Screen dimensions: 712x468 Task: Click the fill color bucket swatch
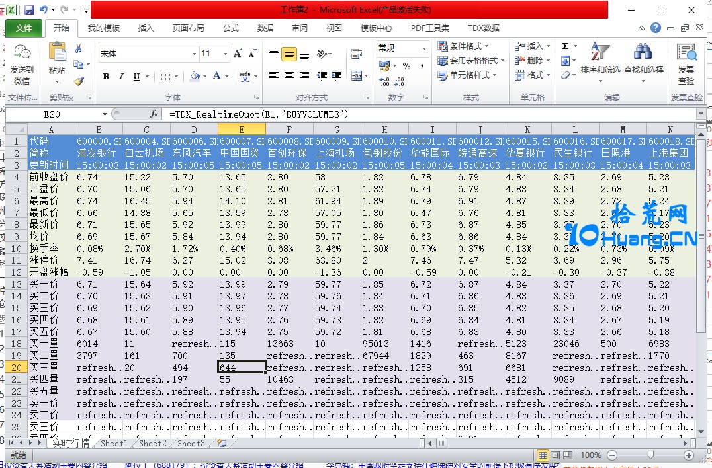pyautogui.click(x=195, y=76)
